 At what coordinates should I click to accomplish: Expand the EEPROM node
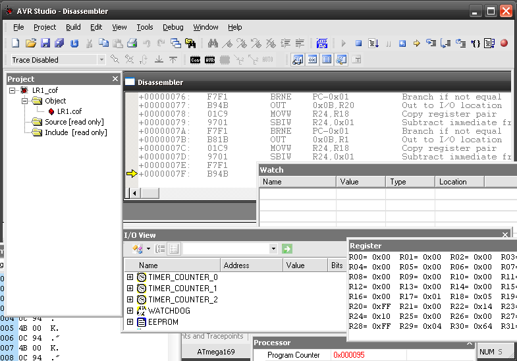(x=130, y=322)
